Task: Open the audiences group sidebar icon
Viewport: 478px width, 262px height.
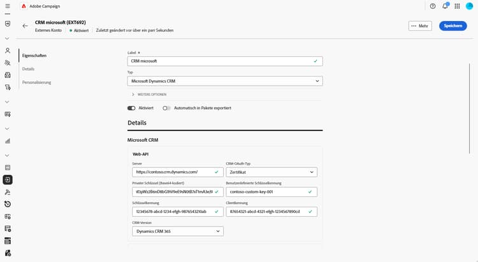Action: pos(8,63)
